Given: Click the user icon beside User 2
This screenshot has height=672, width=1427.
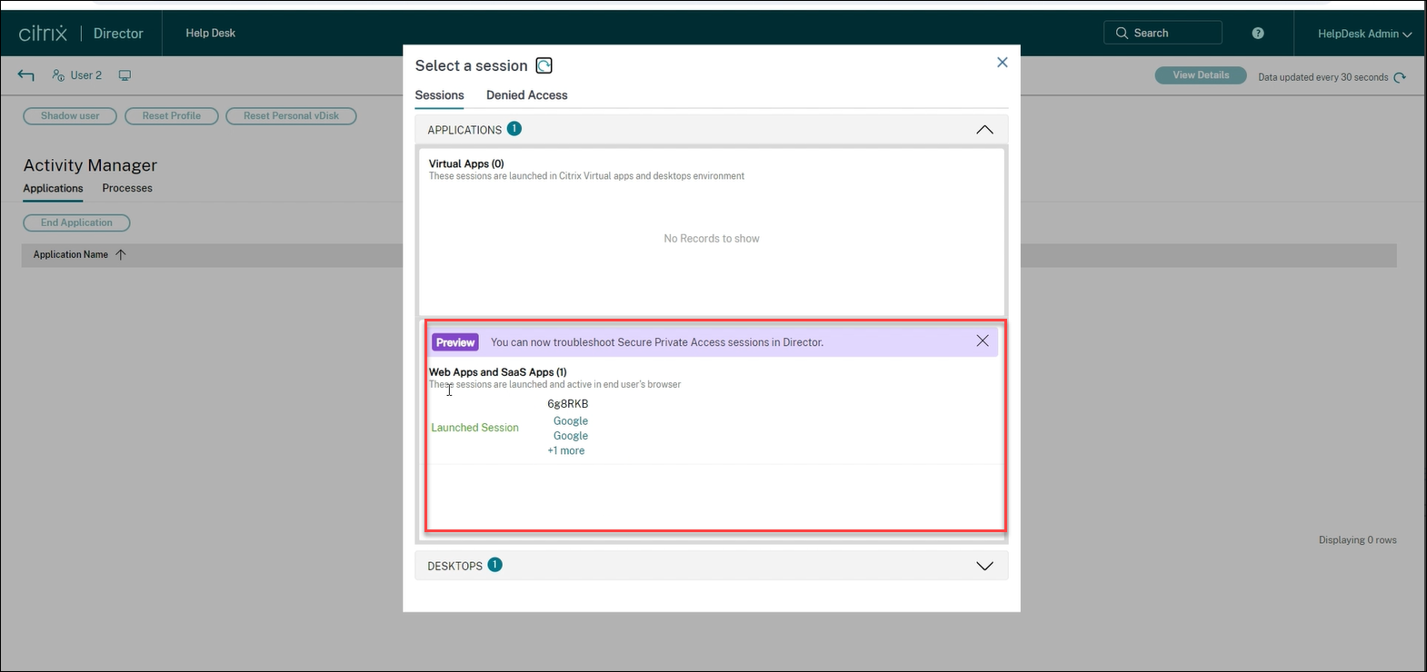Looking at the screenshot, I should (58, 75).
